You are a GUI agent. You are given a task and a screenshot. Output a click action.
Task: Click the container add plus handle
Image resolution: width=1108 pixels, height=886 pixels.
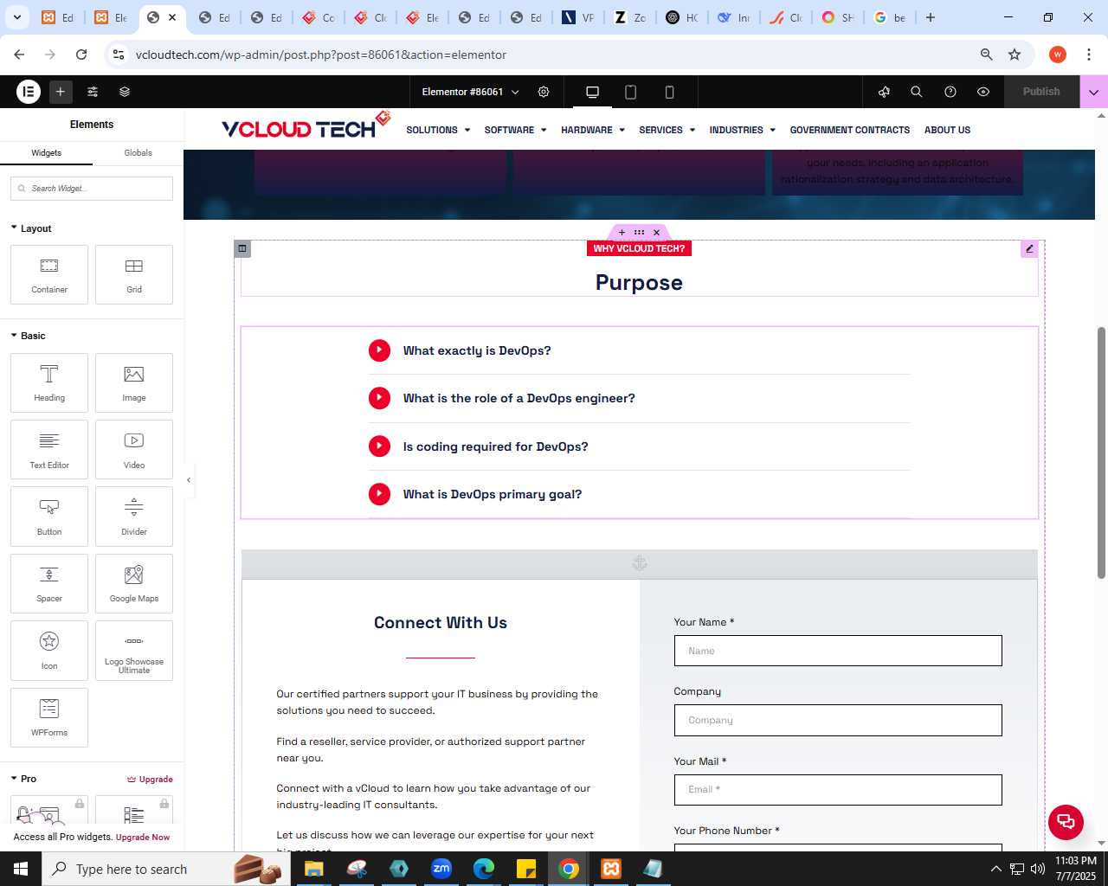click(x=622, y=232)
